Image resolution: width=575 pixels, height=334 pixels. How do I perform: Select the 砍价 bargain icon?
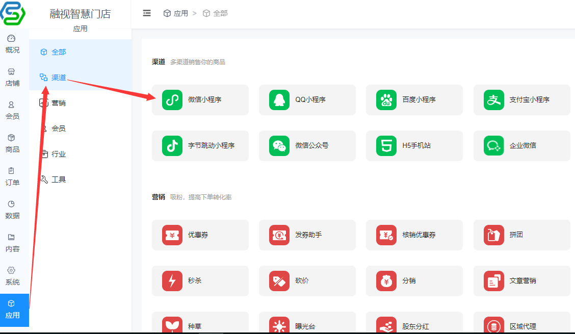coord(279,281)
